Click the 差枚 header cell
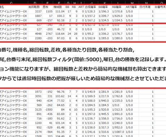 (48, 7)
